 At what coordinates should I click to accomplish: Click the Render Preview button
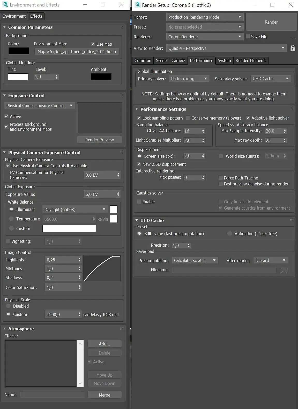click(x=100, y=140)
